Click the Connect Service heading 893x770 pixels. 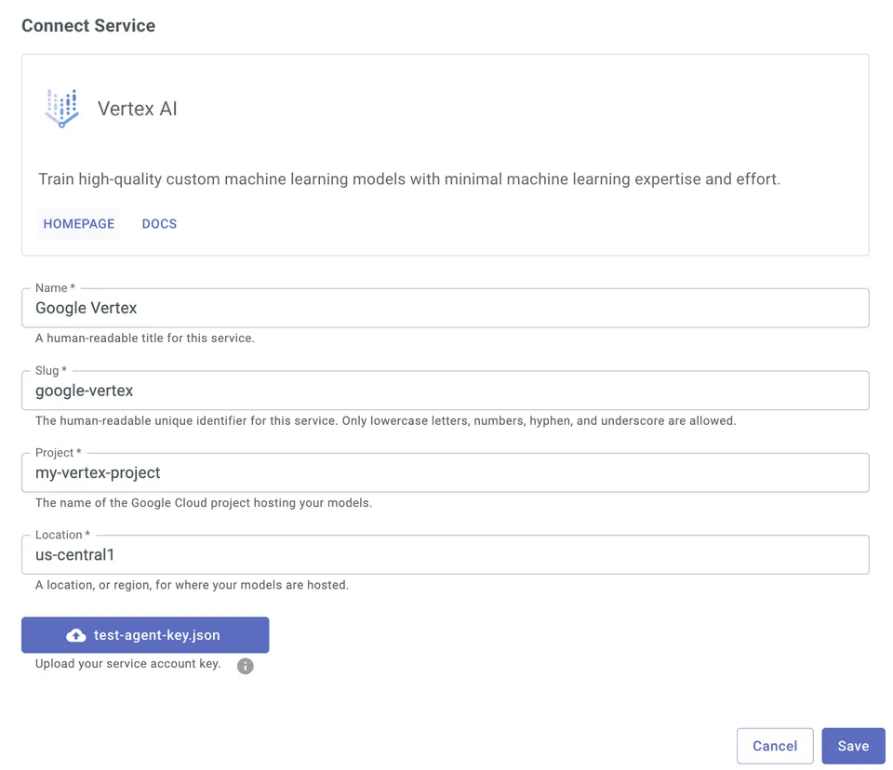88,26
